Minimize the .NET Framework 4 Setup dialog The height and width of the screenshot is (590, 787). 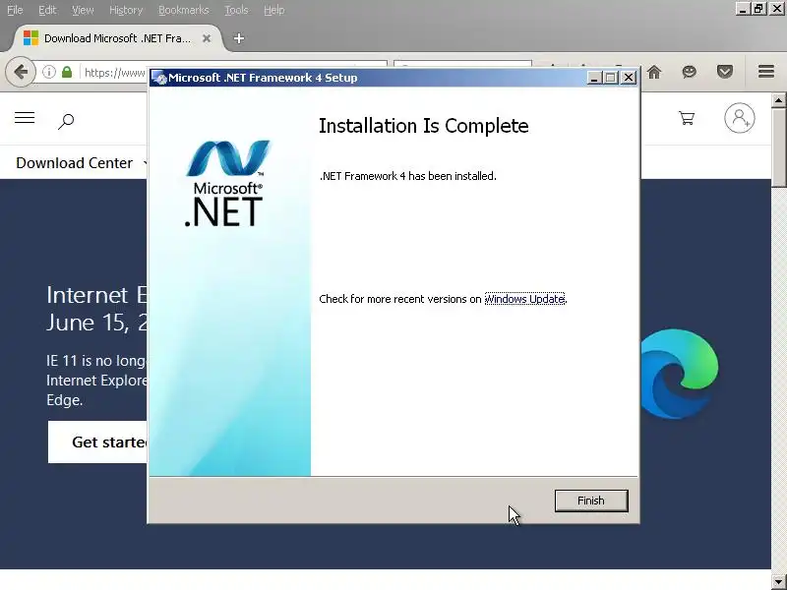click(x=594, y=78)
